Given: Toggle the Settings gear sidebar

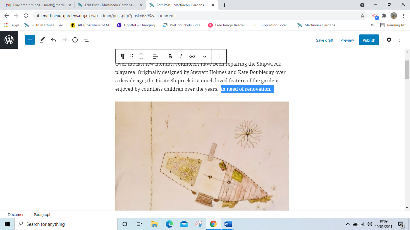Looking at the screenshot, I should 389,40.
